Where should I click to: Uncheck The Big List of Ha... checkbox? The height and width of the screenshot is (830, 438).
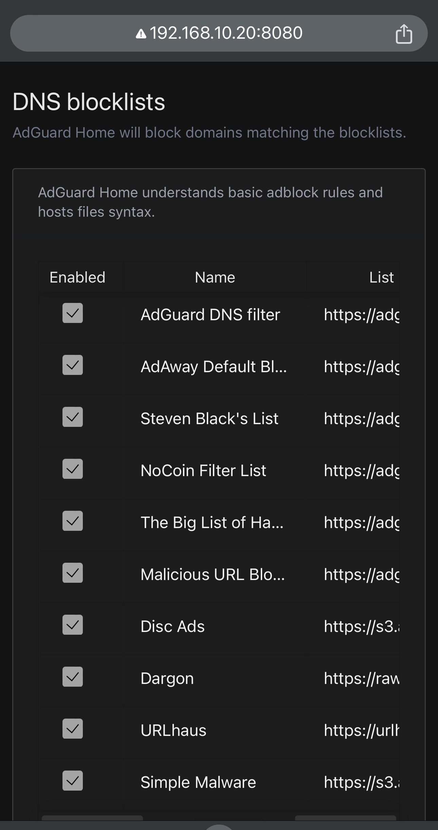point(73,521)
